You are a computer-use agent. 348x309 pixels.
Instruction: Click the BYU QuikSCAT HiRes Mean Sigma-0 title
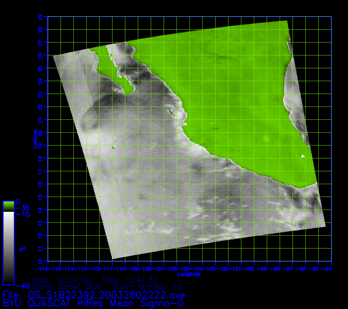pyautogui.click(x=93, y=303)
